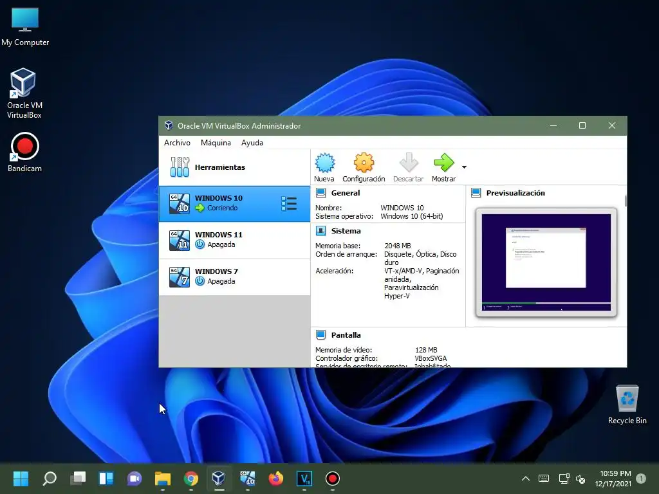Viewport: 659px width, 494px height.
Task: Open Google Chrome from taskbar
Action: pos(190,479)
